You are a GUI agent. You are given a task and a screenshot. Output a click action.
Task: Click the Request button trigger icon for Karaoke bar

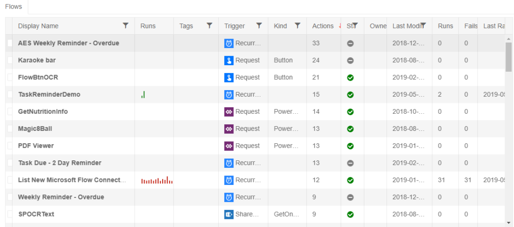[x=229, y=60]
